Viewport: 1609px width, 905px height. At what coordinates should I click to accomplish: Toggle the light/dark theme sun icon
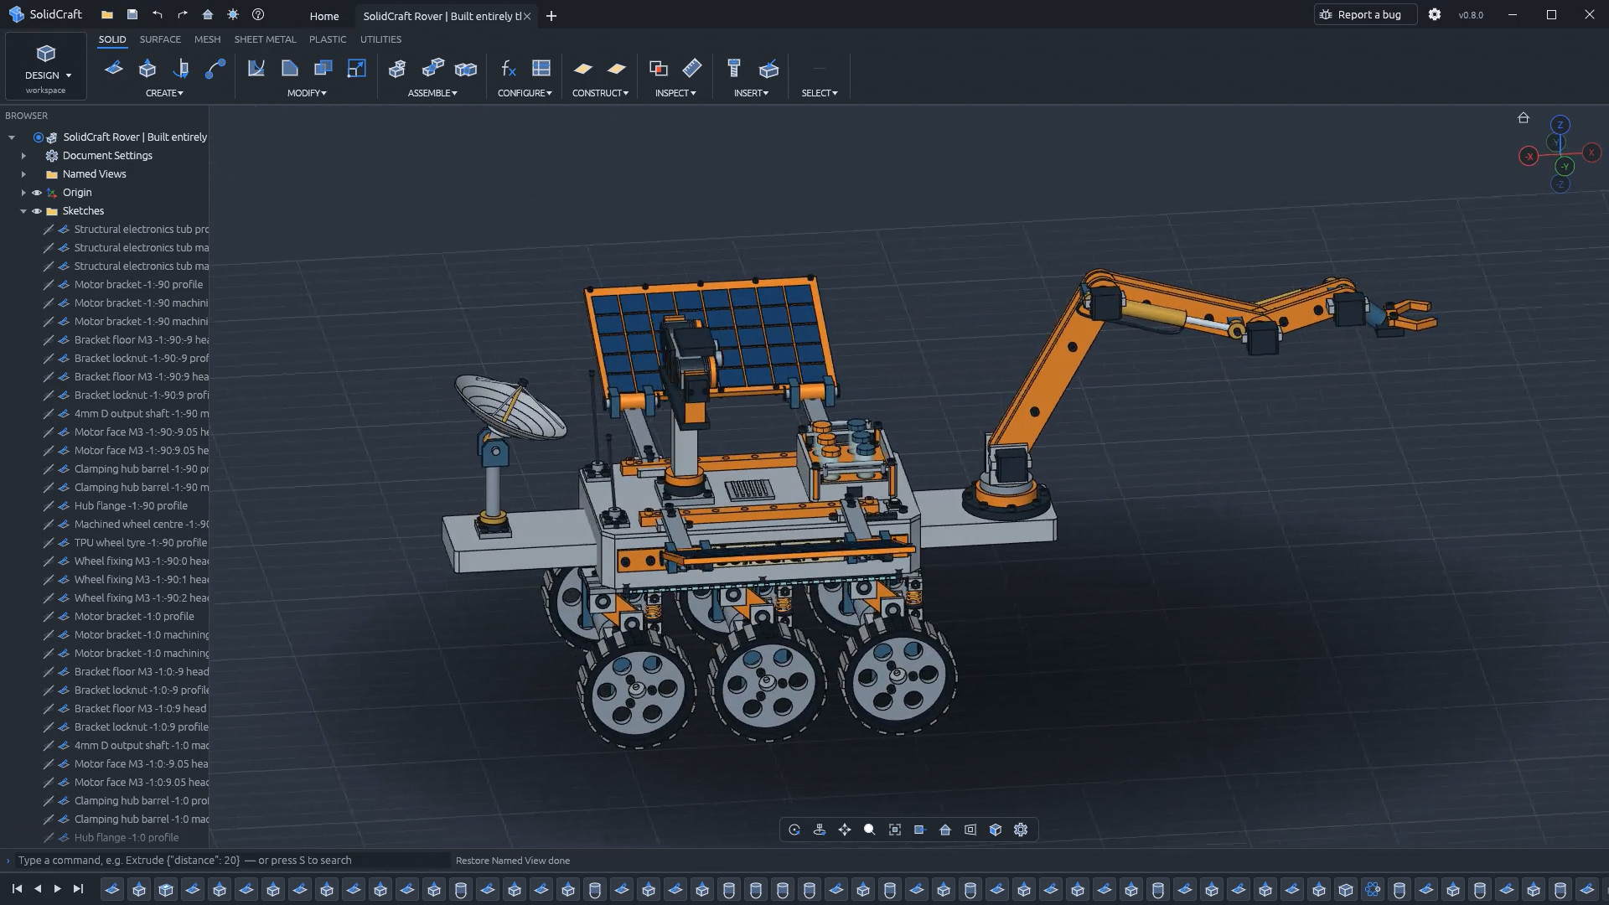[233, 15]
